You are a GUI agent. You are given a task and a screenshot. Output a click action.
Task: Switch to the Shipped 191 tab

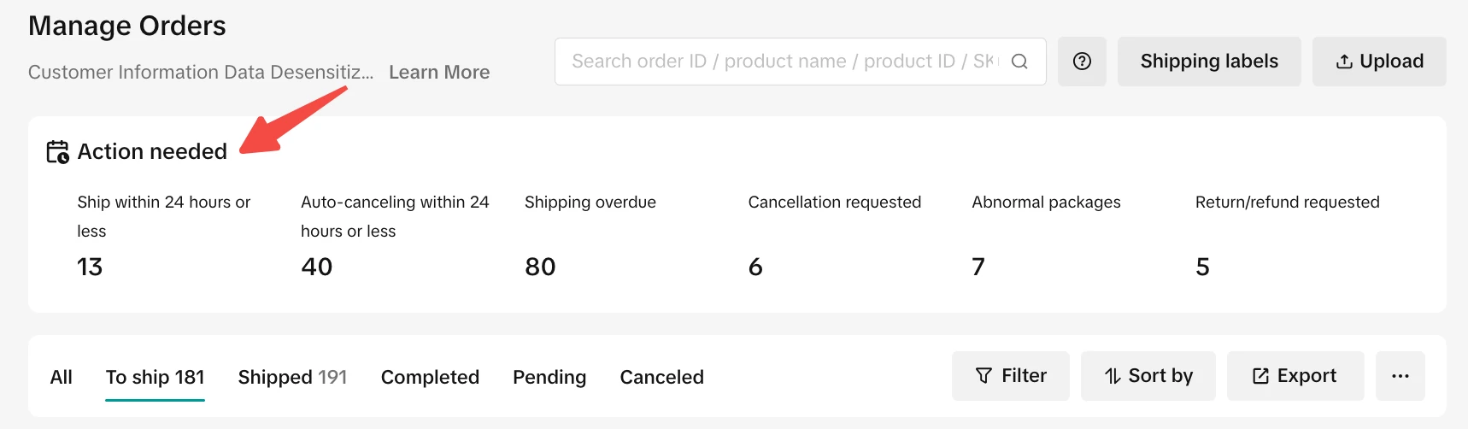tap(292, 377)
